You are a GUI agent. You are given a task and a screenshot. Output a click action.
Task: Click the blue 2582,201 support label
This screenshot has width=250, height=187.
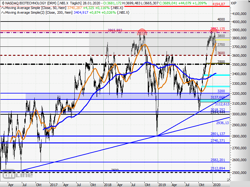pyautogui.click(x=217, y=160)
